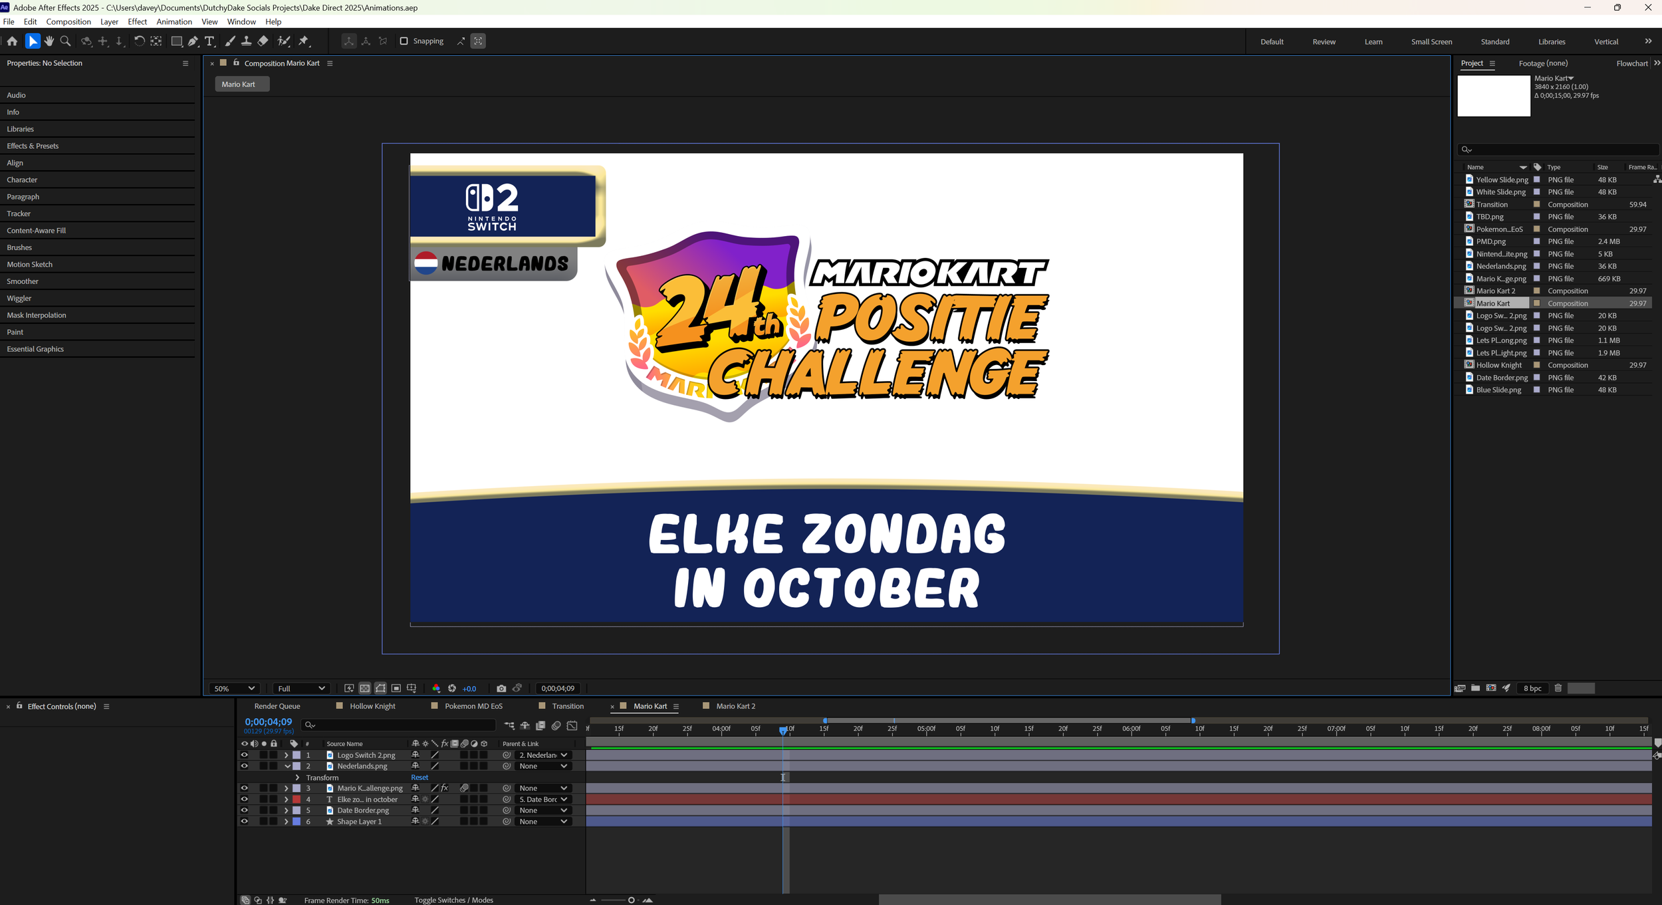Select the Puppet Pin tool
Image resolution: width=1662 pixels, height=905 pixels.
coord(304,41)
